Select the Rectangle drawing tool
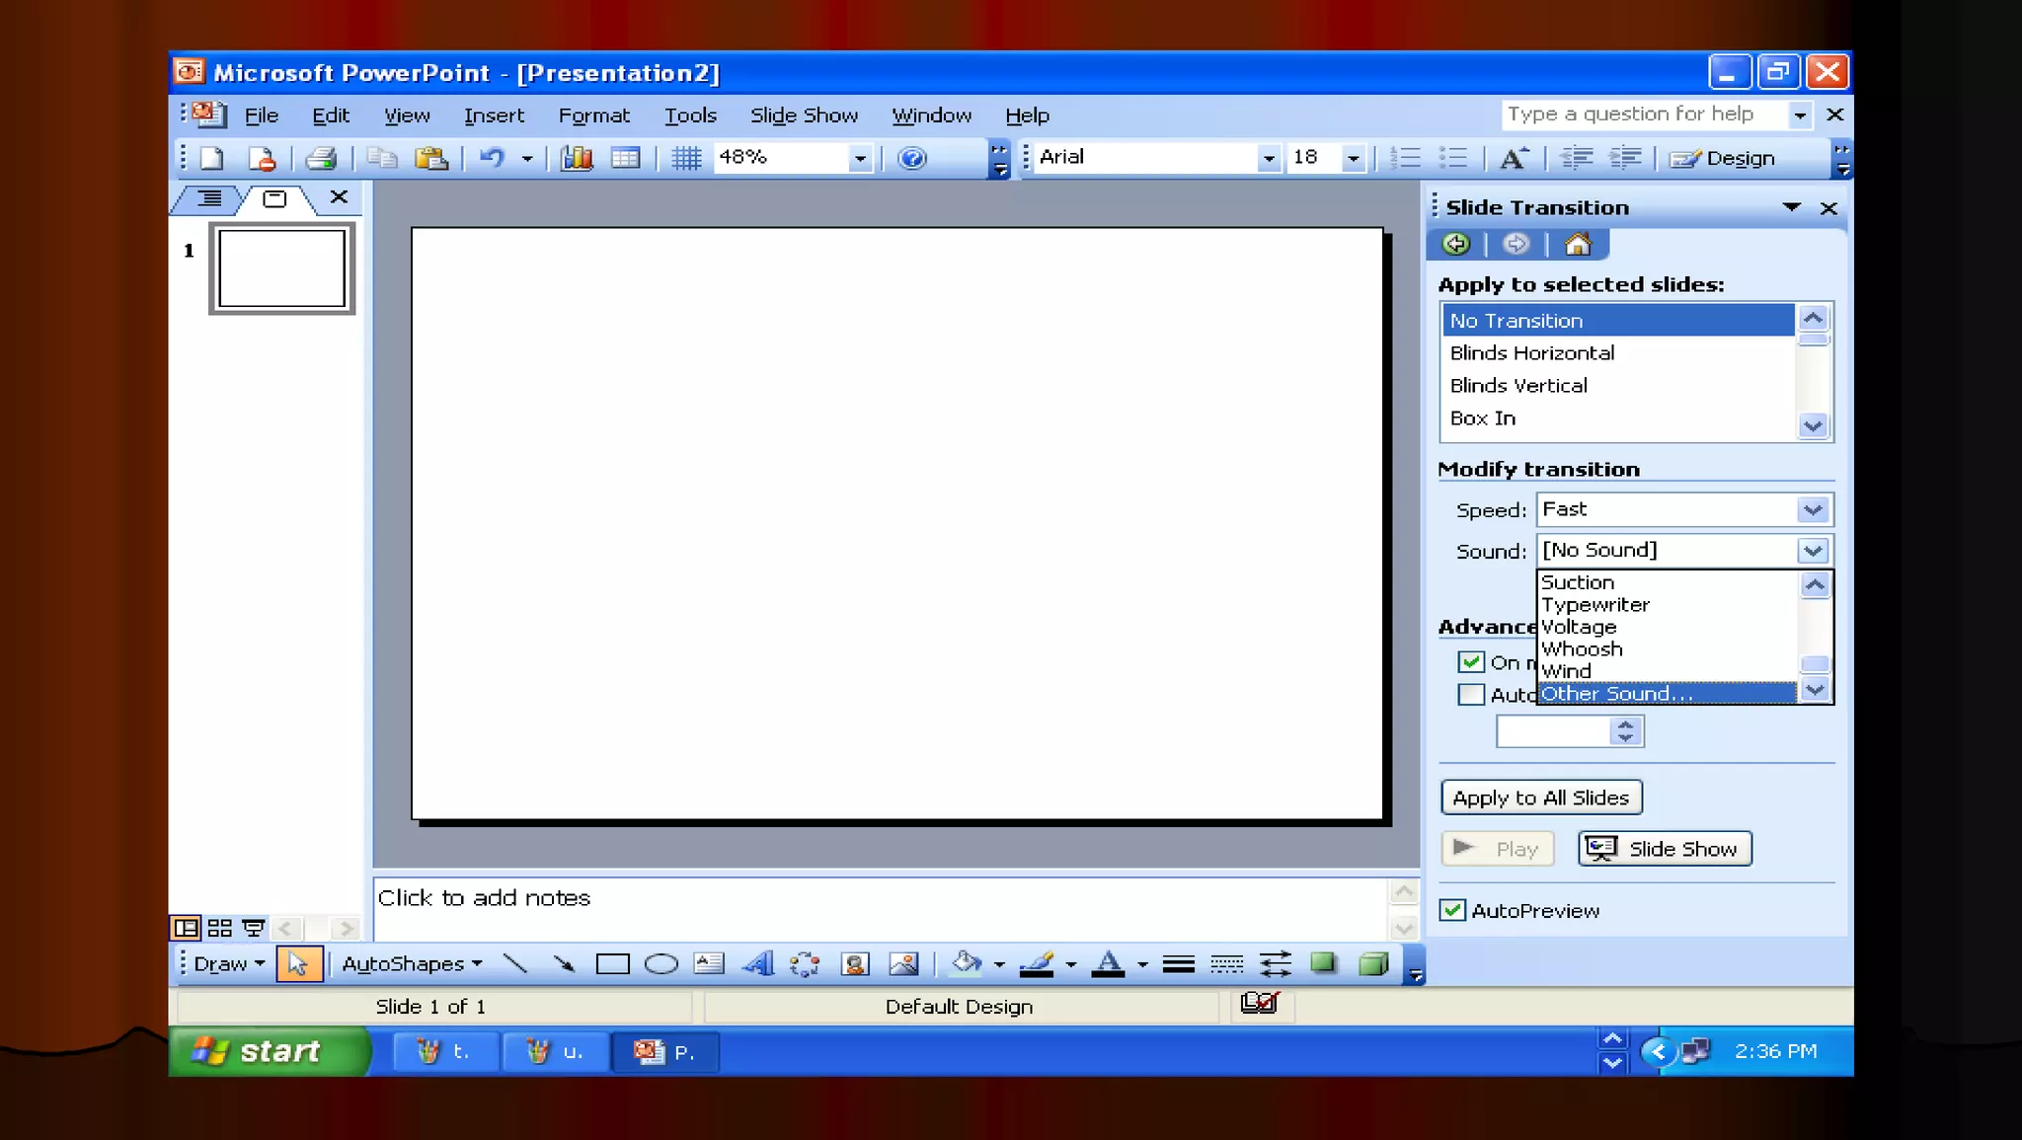This screenshot has height=1140, width=2022. pyautogui.click(x=612, y=963)
